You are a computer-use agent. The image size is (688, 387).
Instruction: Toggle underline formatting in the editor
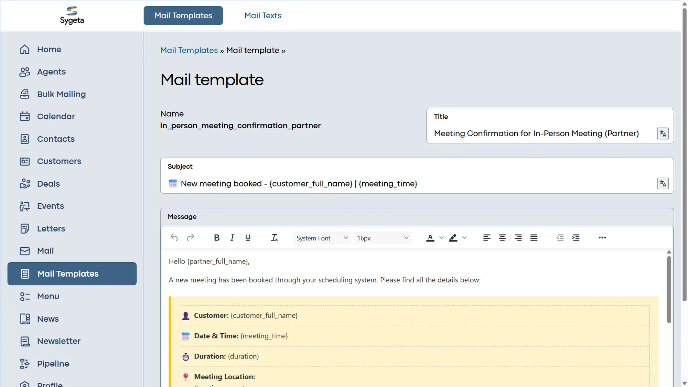pyautogui.click(x=248, y=237)
